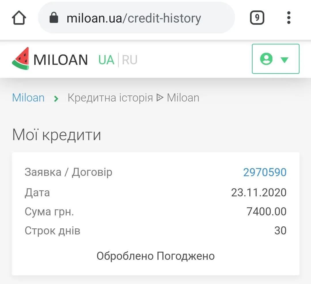Click the green profile avatar icon
The height and width of the screenshot is (284, 311).
(266, 59)
